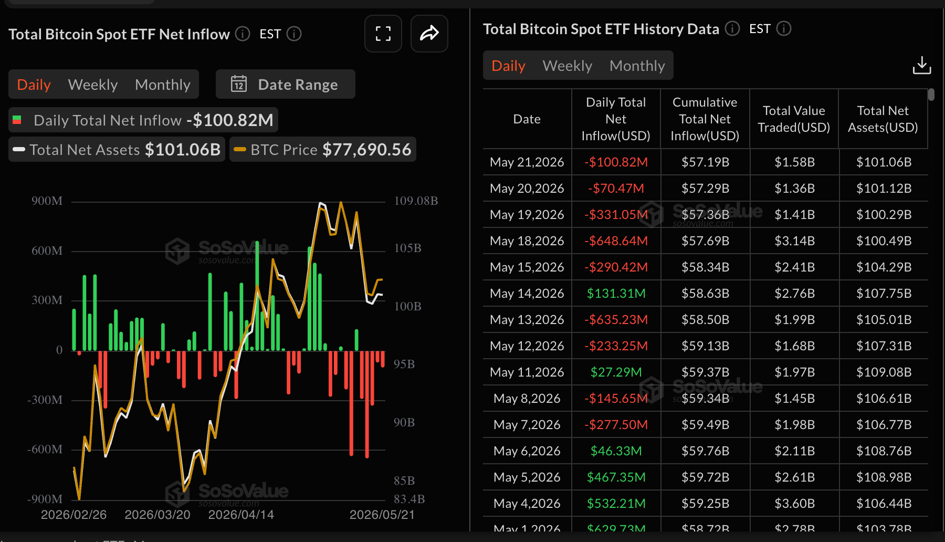Click -$145.65M inflow cell
This screenshot has width=945, height=542.
point(616,399)
